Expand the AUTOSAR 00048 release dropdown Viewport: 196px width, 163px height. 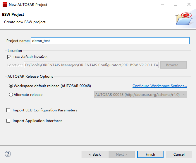(x=140, y=95)
